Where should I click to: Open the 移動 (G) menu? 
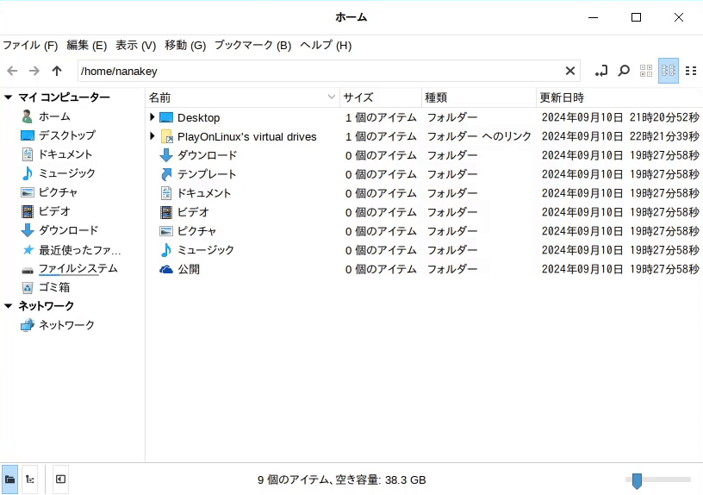click(185, 46)
